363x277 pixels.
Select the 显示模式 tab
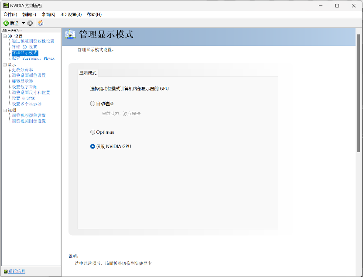[x=88, y=73]
